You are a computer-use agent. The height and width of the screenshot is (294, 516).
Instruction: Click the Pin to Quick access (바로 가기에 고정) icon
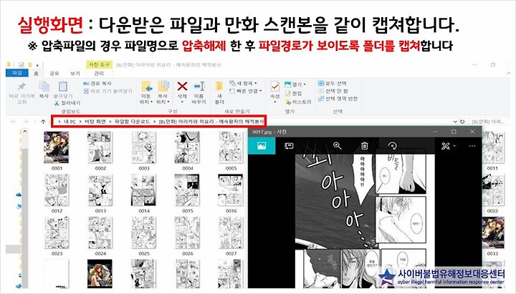[x=21, y=87]
